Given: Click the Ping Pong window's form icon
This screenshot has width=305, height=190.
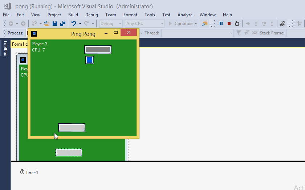Looking at the screenshot, I should tap(34, 34).
